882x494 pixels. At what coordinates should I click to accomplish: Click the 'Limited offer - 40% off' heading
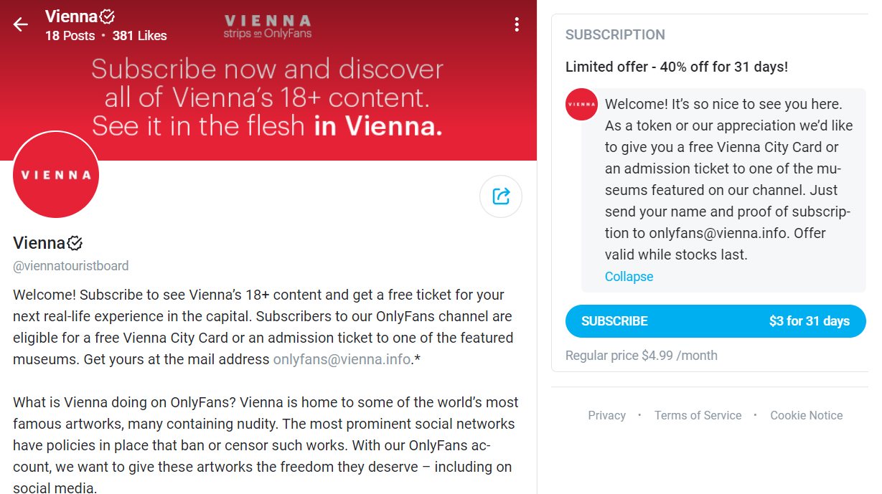676,67
